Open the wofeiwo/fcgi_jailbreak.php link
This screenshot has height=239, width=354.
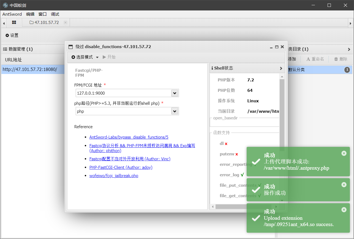click(114, 175)
